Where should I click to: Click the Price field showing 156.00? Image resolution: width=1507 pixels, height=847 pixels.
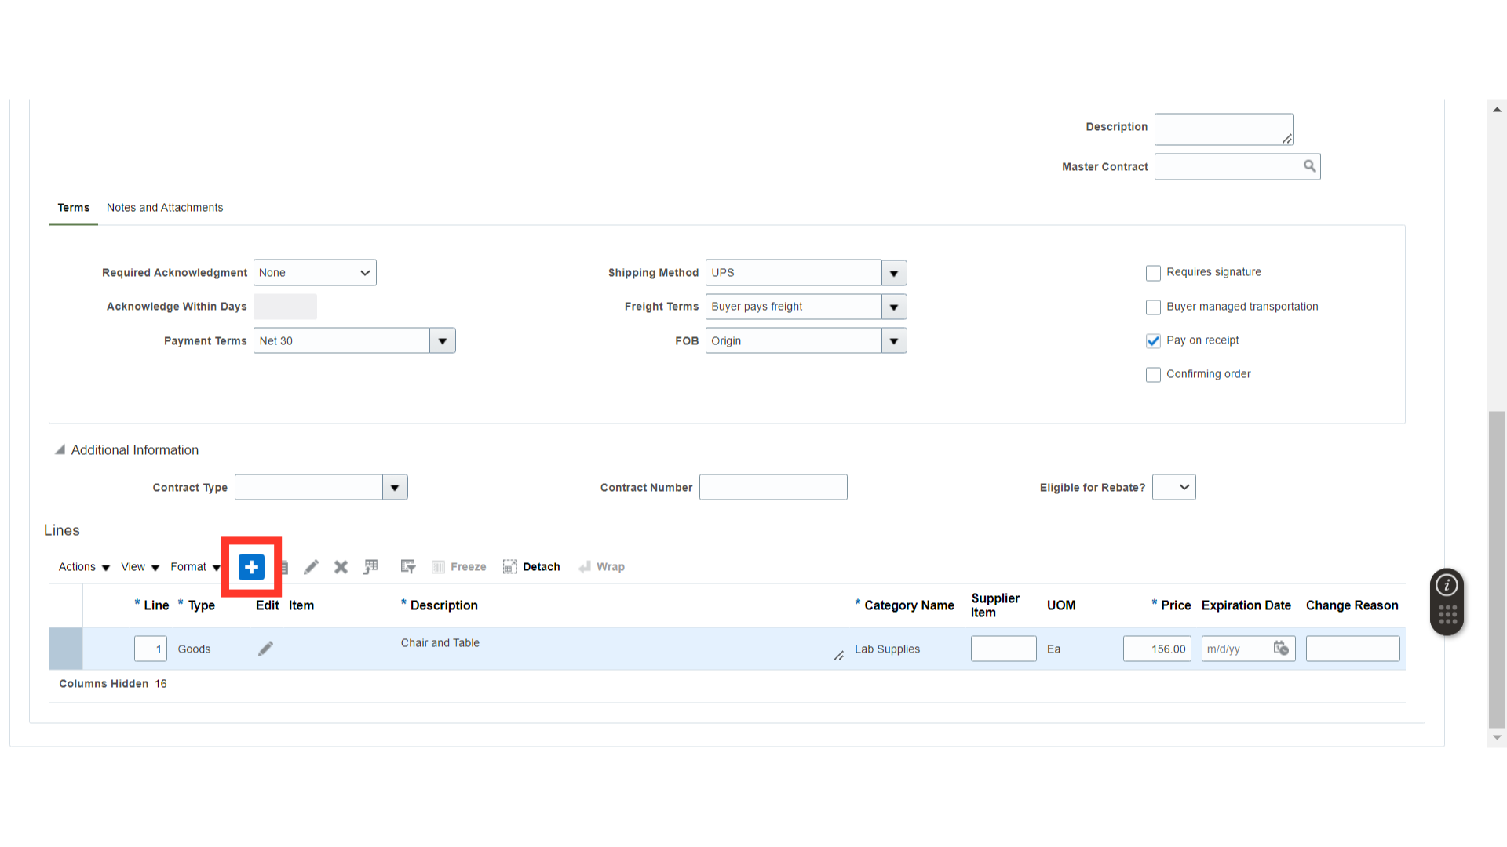[1157, 649]
